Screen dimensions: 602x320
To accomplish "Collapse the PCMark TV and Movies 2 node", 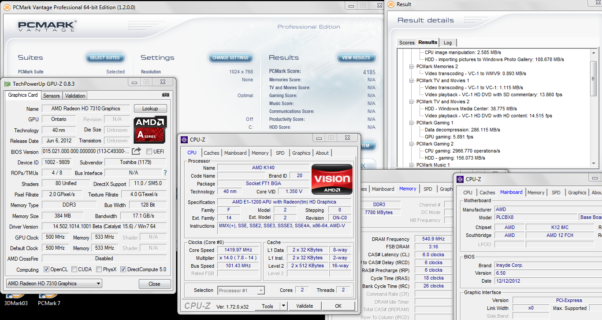I will tap(412, 102).
